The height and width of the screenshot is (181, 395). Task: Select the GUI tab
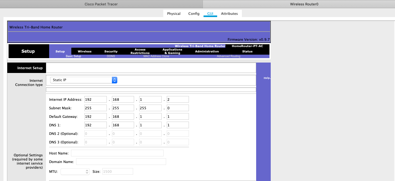pyautogui.click(x=210, y=14)
